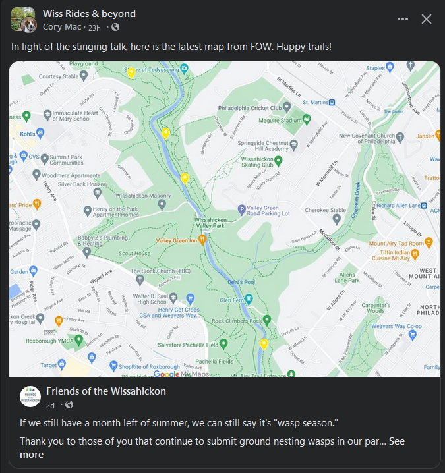Open Friends of the Wissahickon page link
The width and height of the screenshot is (445, 473).
point(106,391)
